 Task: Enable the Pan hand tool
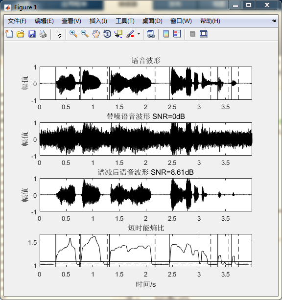pyautogui.click(x=96, y=34)
